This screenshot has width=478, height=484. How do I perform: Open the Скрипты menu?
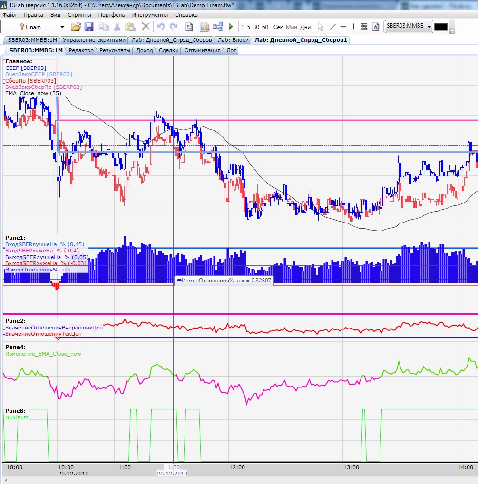click(79, 15)
